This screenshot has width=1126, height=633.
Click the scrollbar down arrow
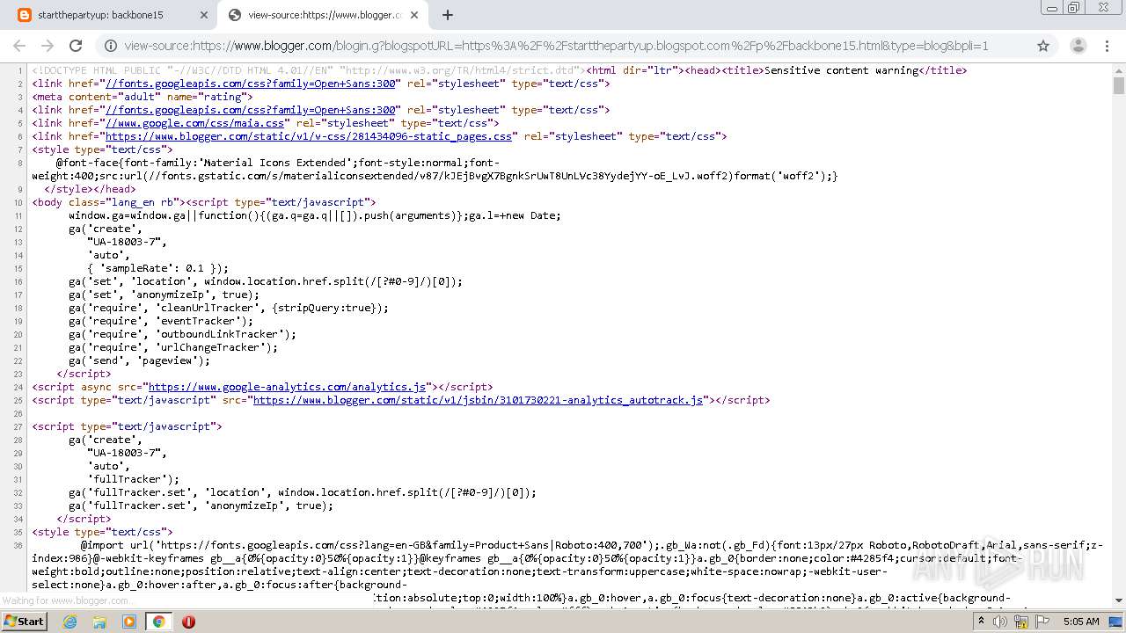point(1118,600)
